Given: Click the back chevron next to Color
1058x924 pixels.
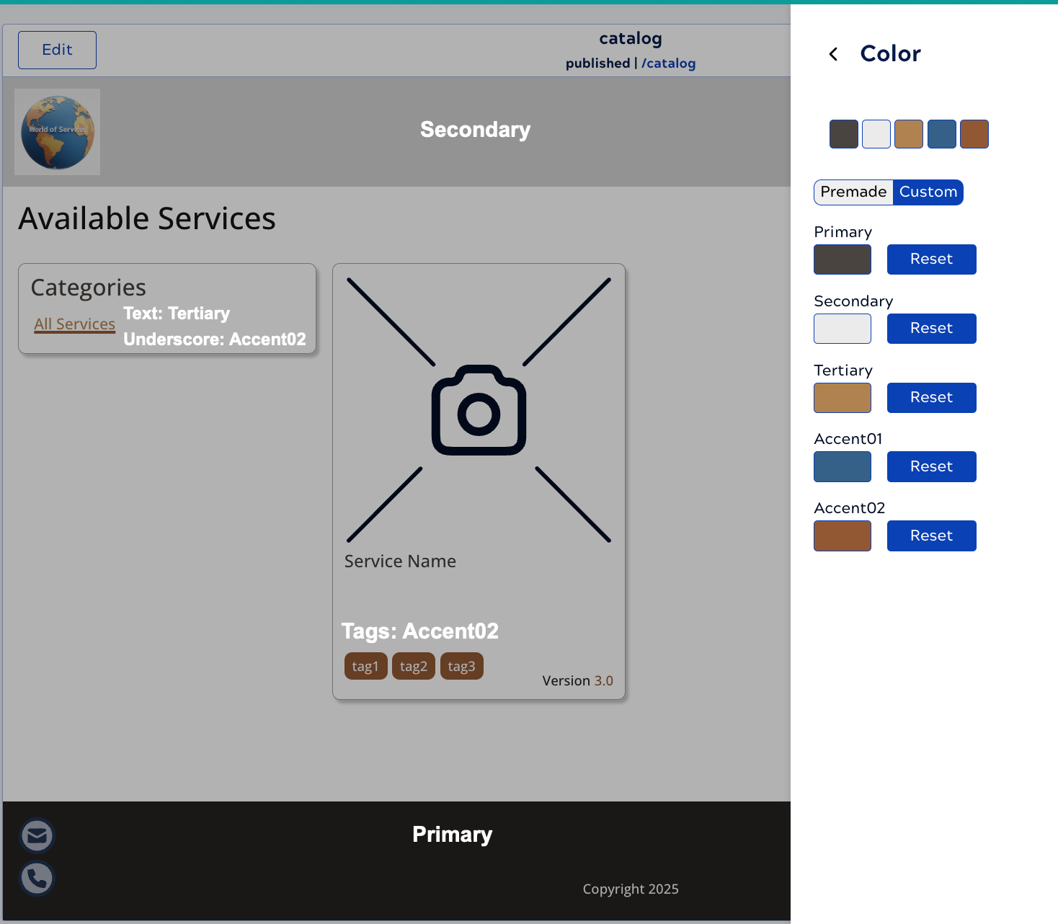Looking at the screenshot, I should (833, 53).
